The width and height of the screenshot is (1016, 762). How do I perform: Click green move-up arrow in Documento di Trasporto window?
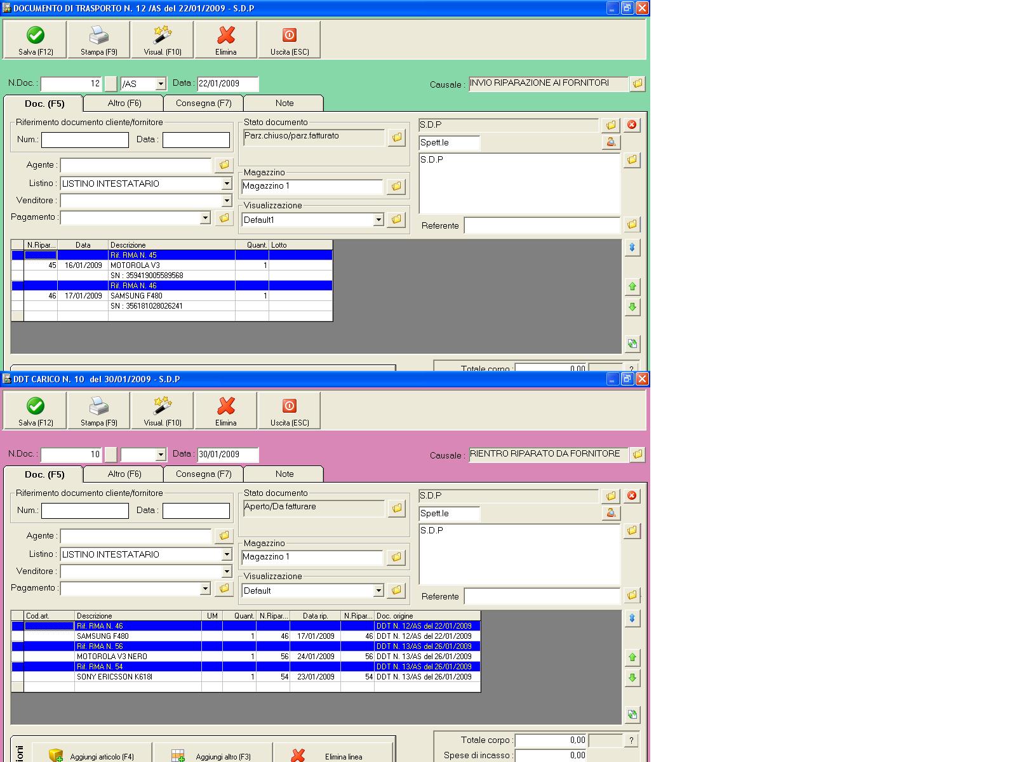click(632, 286)
